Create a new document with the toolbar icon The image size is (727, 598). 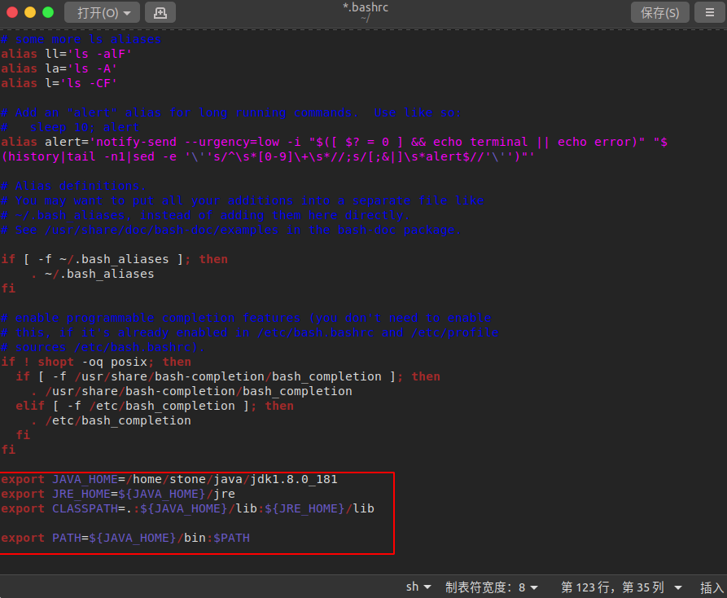[x=160, y=12]
